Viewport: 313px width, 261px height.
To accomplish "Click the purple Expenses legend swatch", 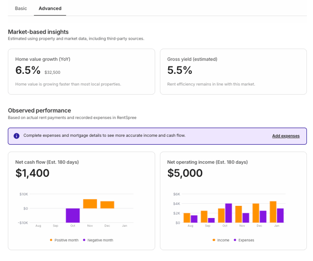I will (235, 240).
